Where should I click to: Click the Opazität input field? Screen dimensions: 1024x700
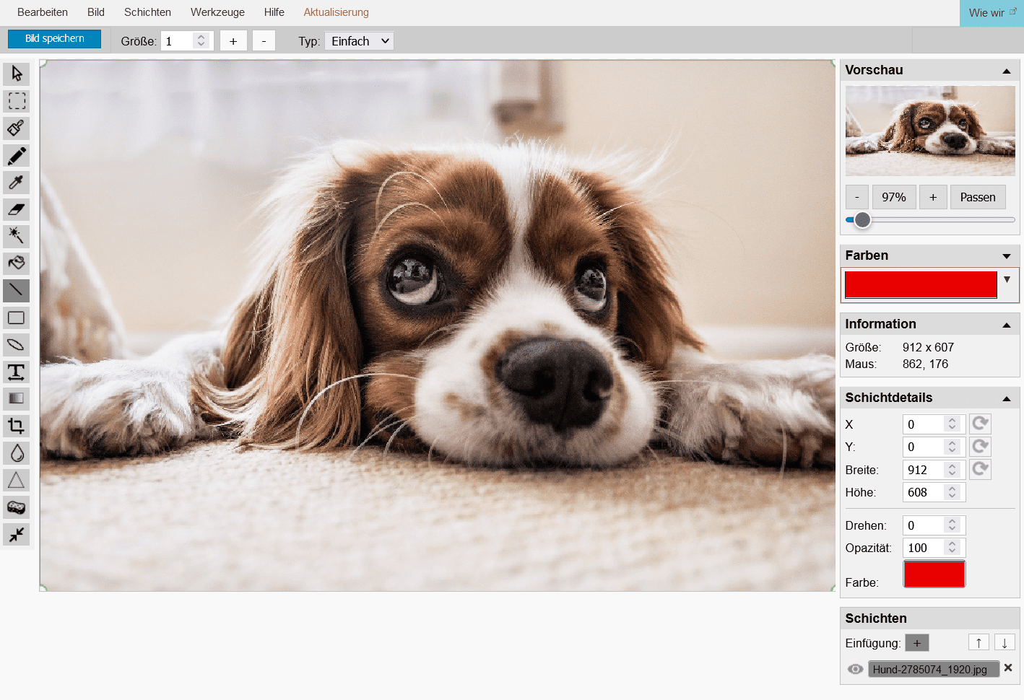925,548
